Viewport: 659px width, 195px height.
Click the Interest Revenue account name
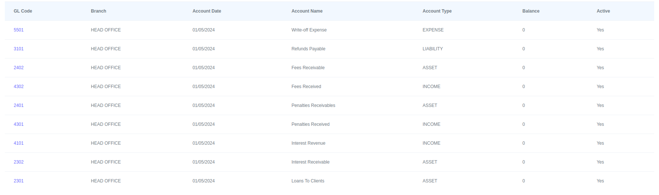pos(308,143)
